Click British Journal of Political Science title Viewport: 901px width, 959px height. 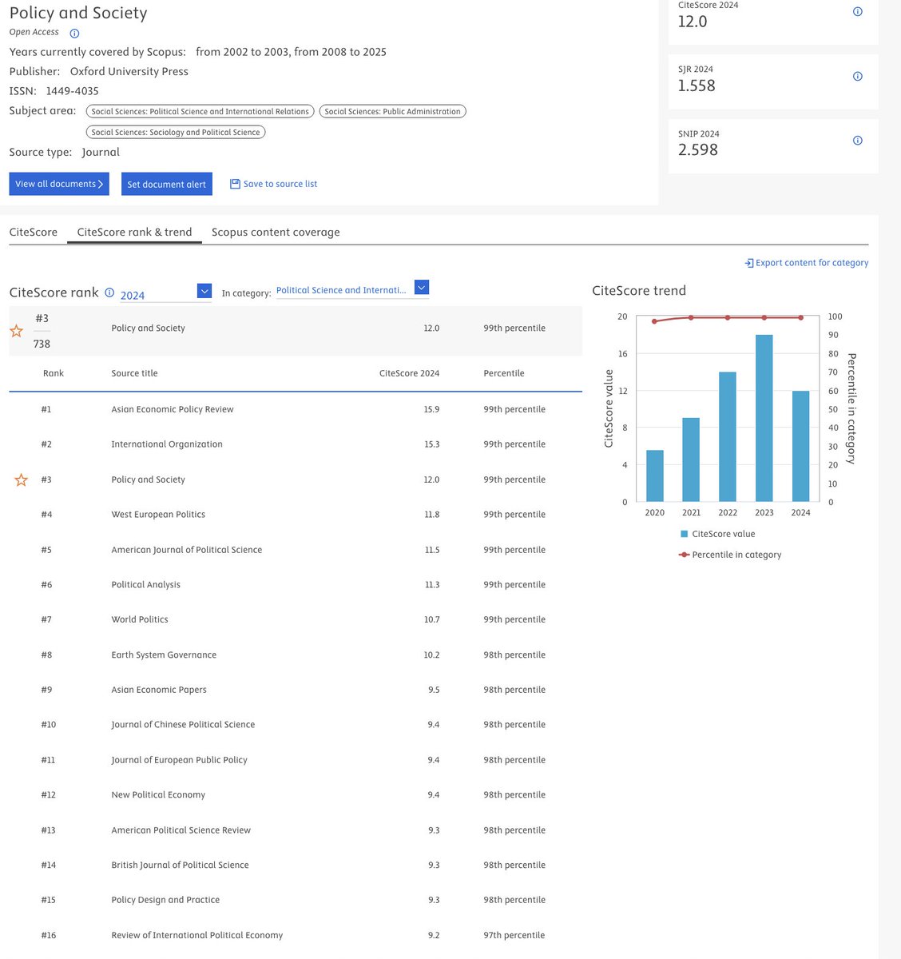pyautogui.click(x=181, y=865)
